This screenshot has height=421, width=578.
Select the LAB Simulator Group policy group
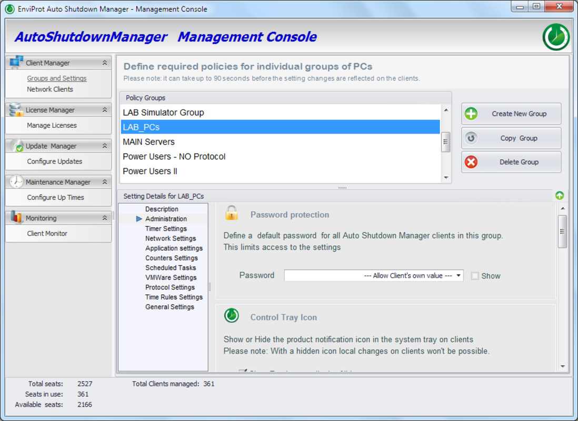(281, 113)
